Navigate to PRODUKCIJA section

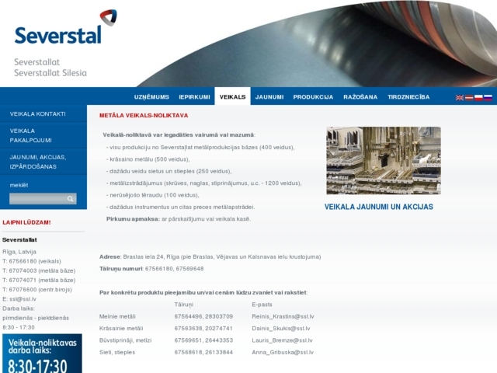[313, 97]
